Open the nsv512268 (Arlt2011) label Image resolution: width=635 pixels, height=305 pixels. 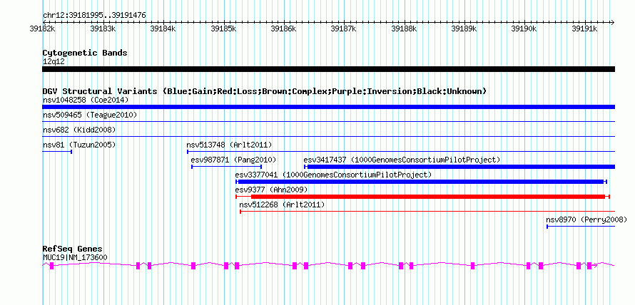coord(283,205)
